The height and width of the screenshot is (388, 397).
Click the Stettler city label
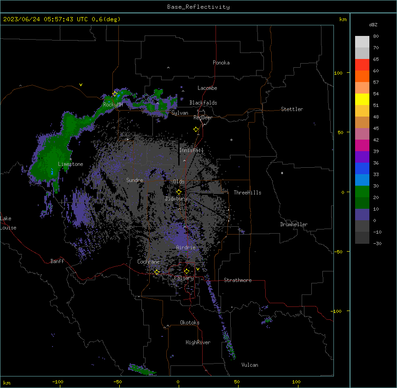pos(292,109)
